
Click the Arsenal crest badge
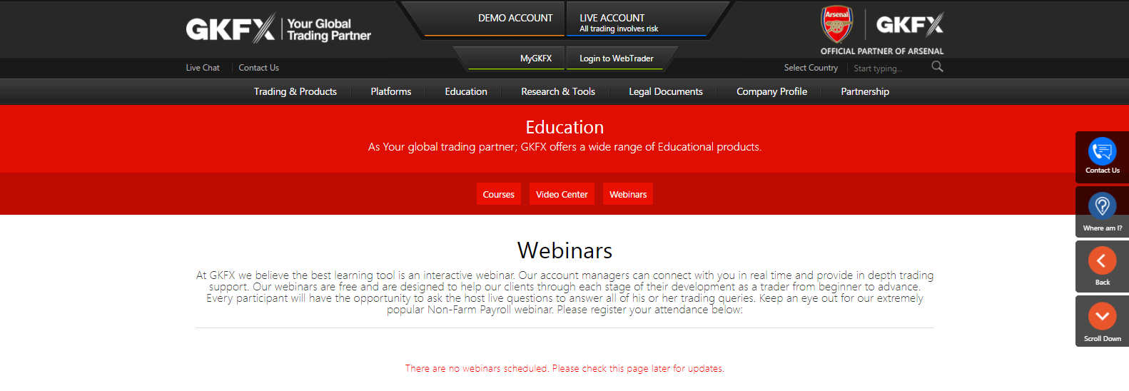(x=836, y=25)
